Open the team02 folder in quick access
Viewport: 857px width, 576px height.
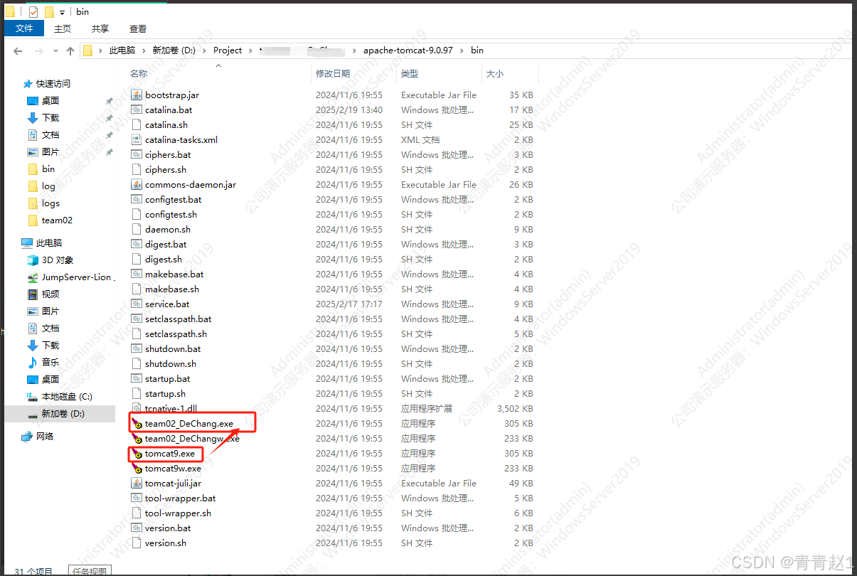[57, 220]
